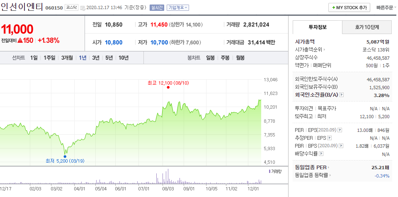Open the 빠른주문 dropdown
Screen dimensions: 398x197
tap(386, 7)
